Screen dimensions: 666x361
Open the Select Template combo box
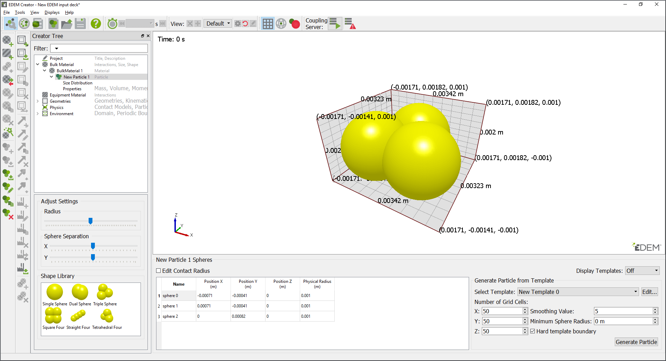point(578,292)
